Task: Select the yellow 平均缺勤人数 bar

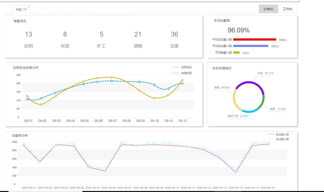Action: pyautogui.click(x=237, y=53)
